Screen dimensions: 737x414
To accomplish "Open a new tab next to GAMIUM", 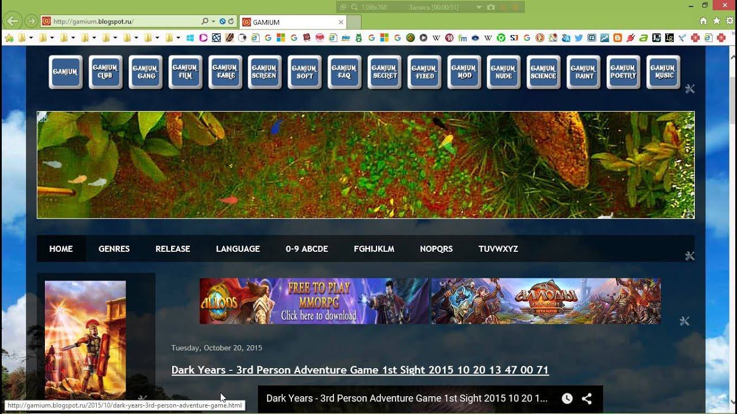I will [354, 22].
